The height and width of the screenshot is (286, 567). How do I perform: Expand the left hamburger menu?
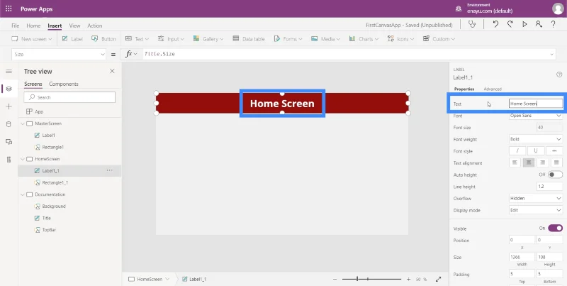click(x=9, y=71)
